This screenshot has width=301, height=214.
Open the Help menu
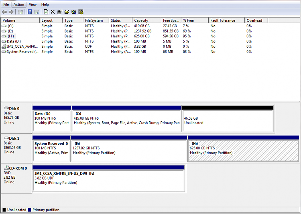[x=45, y=4]
